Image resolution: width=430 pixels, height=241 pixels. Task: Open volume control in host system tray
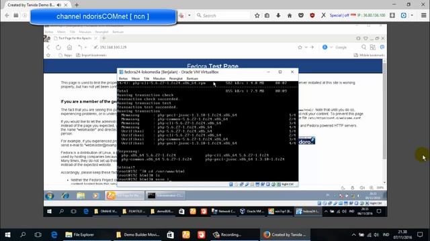(x=376, y=235)
